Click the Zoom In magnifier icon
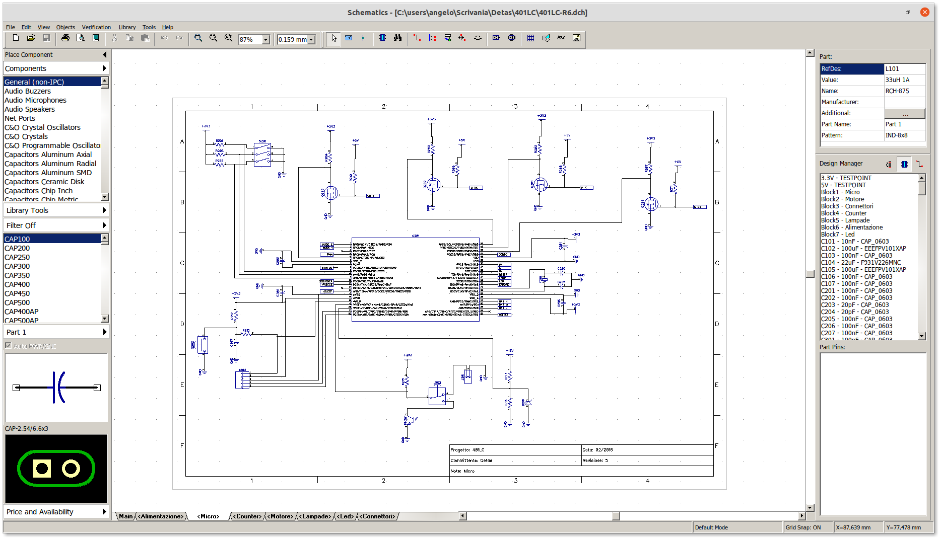This screenshot has height=538, width=939. pyautogui.click(x=198, y=38)
